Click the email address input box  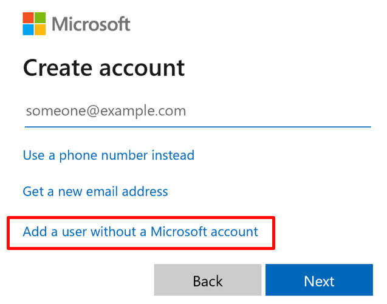197,111
